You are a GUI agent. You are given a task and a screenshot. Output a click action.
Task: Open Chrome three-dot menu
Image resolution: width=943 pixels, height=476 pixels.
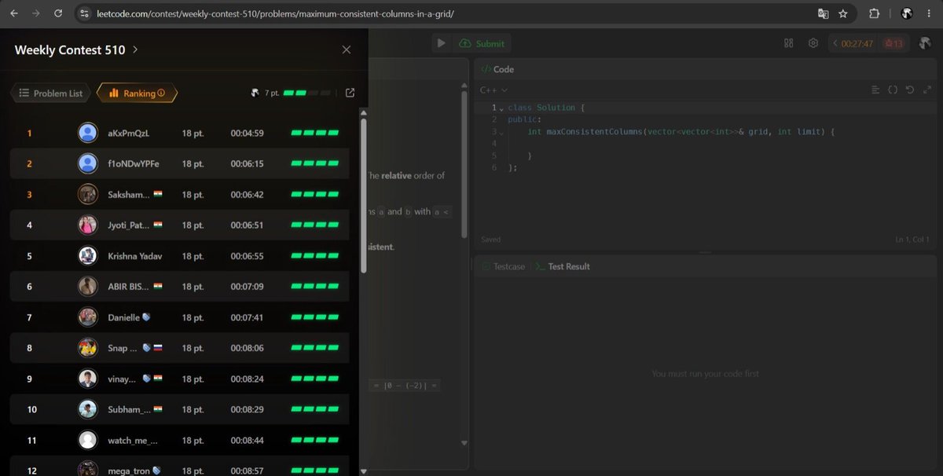[929, 13]
